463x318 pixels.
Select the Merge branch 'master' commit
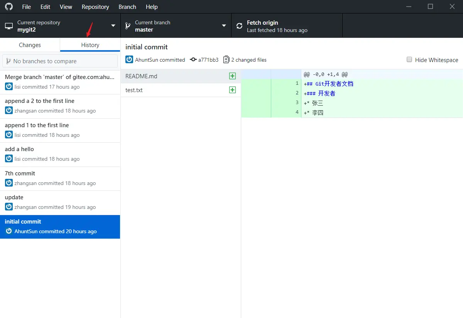[x=60, y=82]
